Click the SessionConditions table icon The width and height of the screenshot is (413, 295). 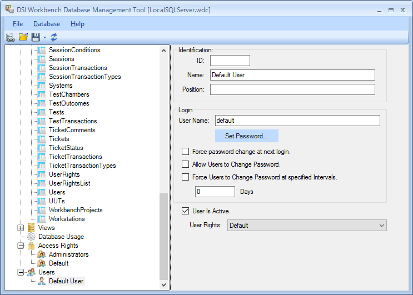[x=42, y=50]
